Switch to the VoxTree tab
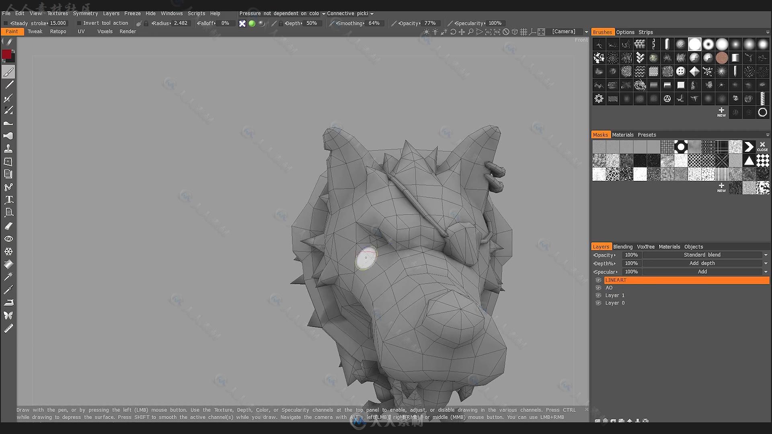 pyautogui.click(x=645, y=246)
